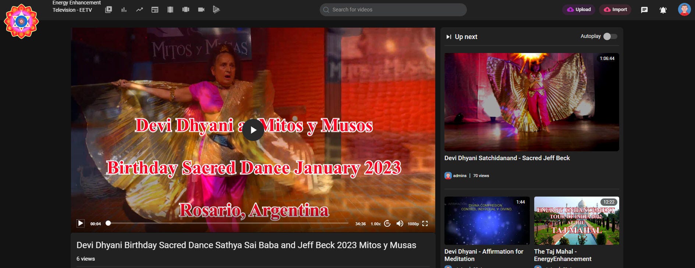Click the Import button
This screenshot has height=268, width=695.
(x=615, y=10)
